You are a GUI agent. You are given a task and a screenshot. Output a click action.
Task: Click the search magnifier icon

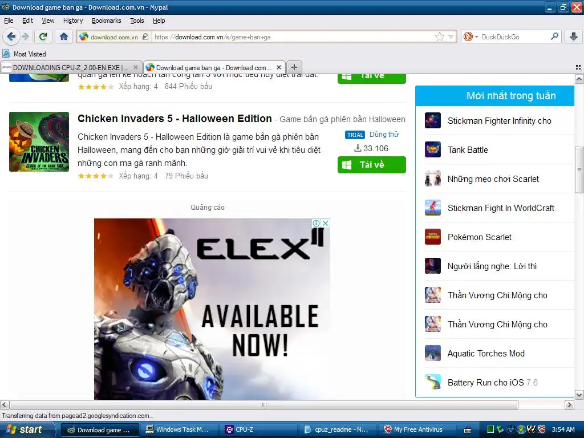pos(554,36)
